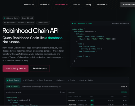Click the STREAMING status indicator
This screenshot has width=135, height=106.
click(123, 92)
